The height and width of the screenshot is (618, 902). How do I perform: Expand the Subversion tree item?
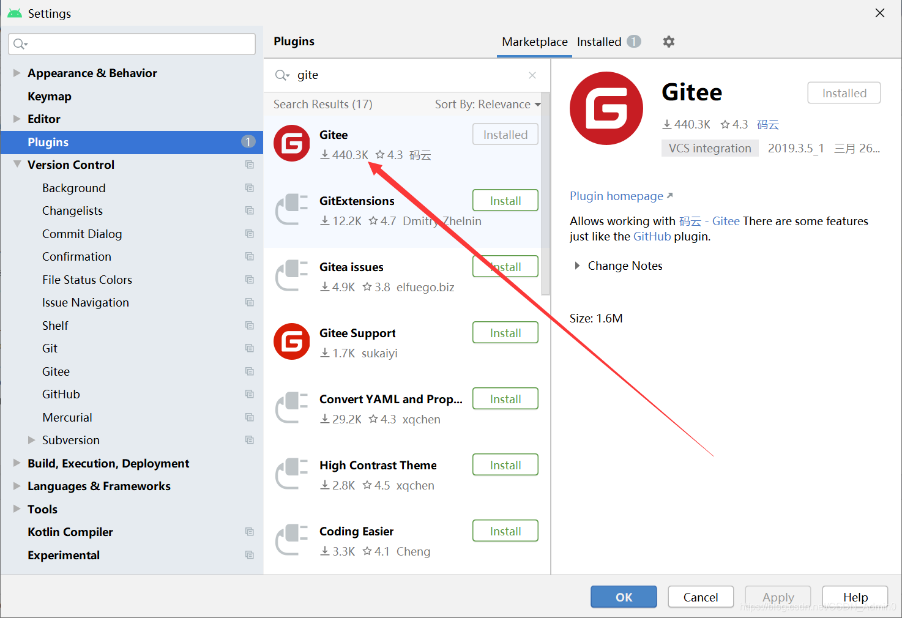32,440
